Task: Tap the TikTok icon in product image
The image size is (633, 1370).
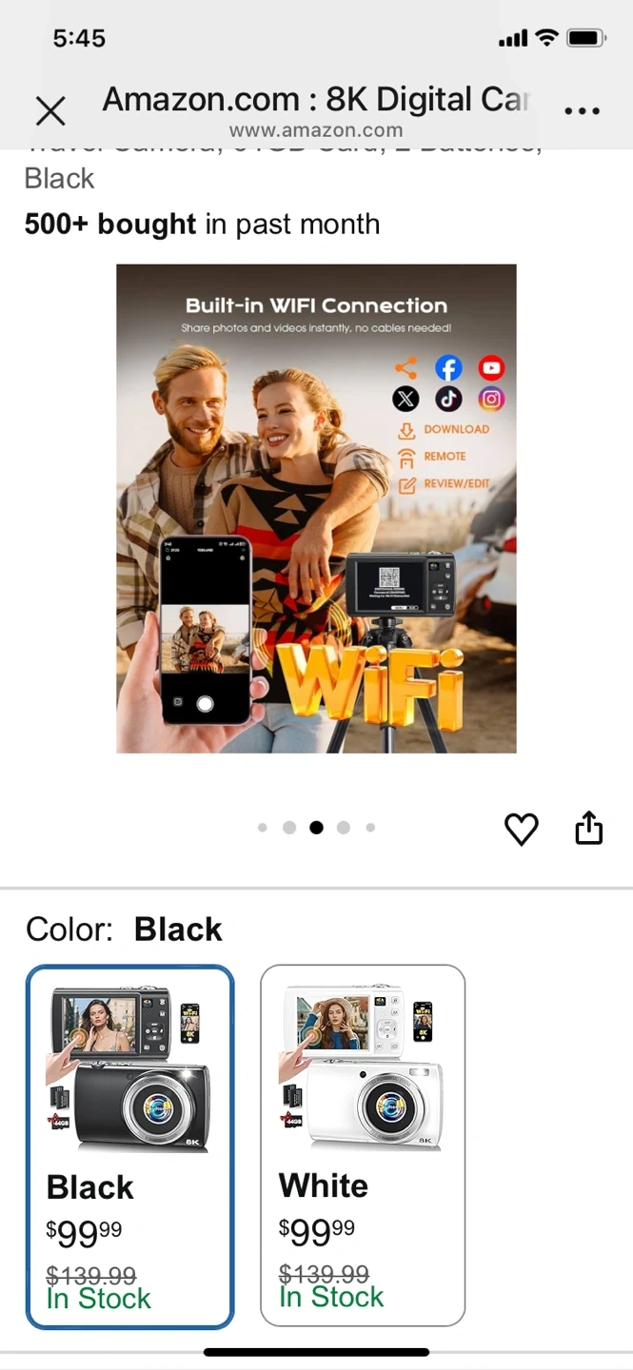Action: [448, 400]
